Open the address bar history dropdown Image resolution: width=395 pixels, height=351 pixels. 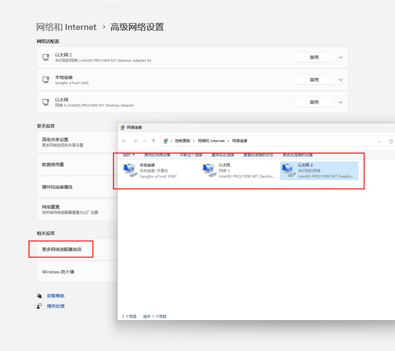click(x=379, y=141)
